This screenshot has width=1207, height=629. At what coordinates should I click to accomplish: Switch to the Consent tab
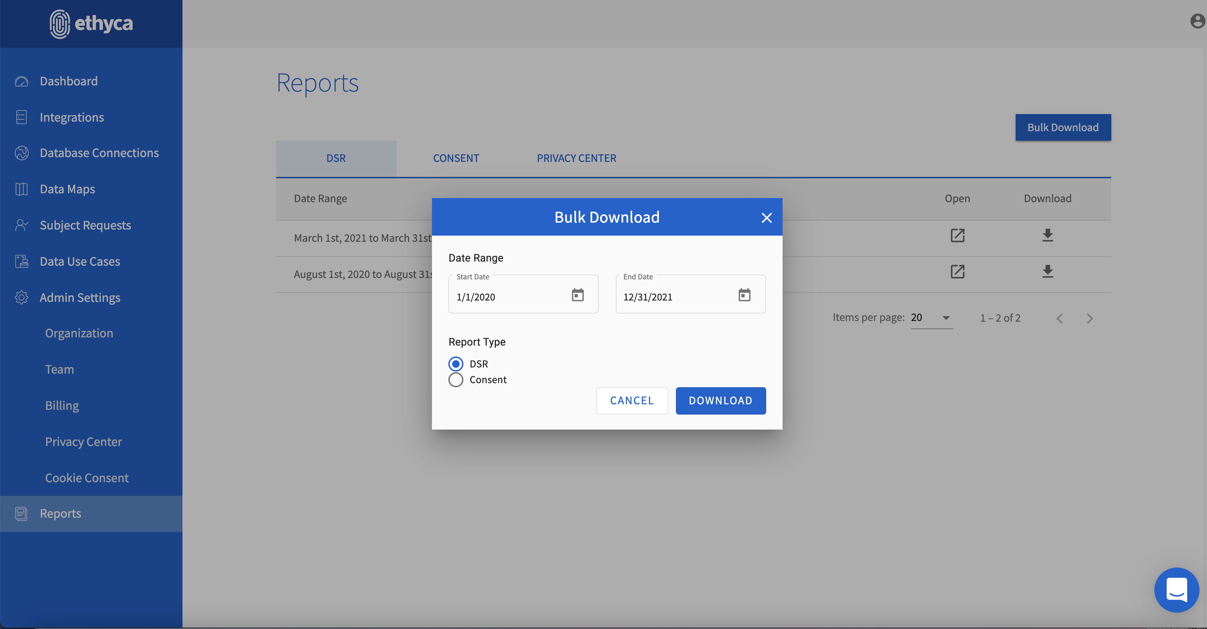pos(456,158)
